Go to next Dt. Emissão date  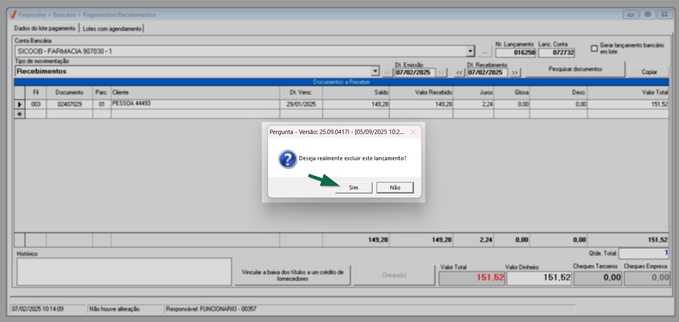441,73
